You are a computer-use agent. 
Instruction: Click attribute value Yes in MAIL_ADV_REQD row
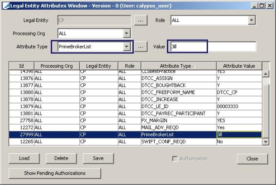pos(239,128)
